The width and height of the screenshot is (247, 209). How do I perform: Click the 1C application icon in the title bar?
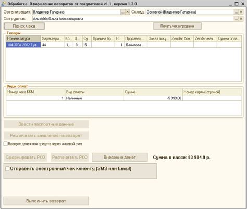click(x=3, y=4)
